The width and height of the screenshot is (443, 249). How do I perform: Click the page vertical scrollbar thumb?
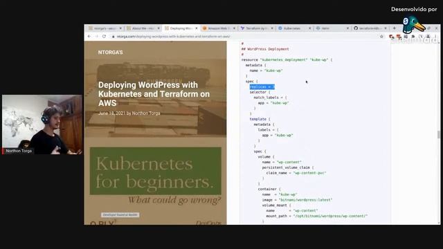point(438,134)
